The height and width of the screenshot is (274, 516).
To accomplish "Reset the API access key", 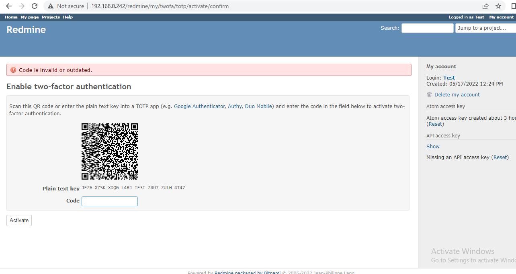I will click(x=500, y=157).
